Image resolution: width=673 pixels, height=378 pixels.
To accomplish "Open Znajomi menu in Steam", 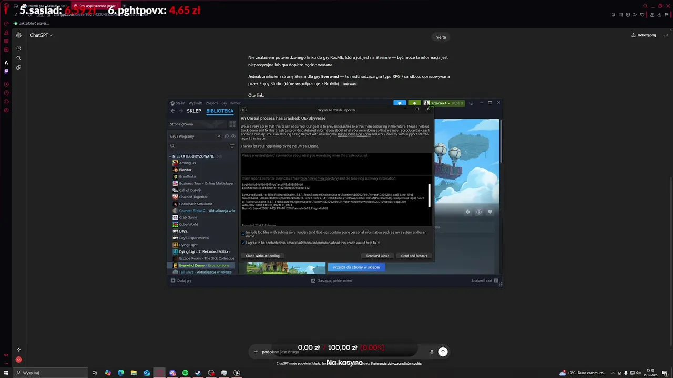I will tap(212, 103).
